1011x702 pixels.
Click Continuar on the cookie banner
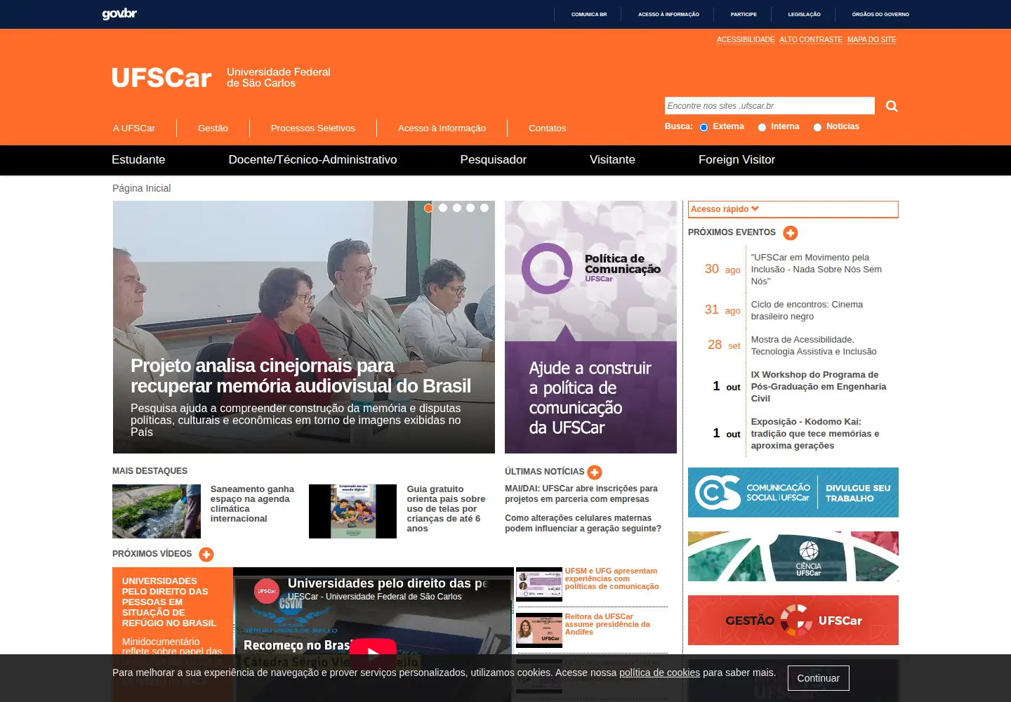tap(818, 678)
